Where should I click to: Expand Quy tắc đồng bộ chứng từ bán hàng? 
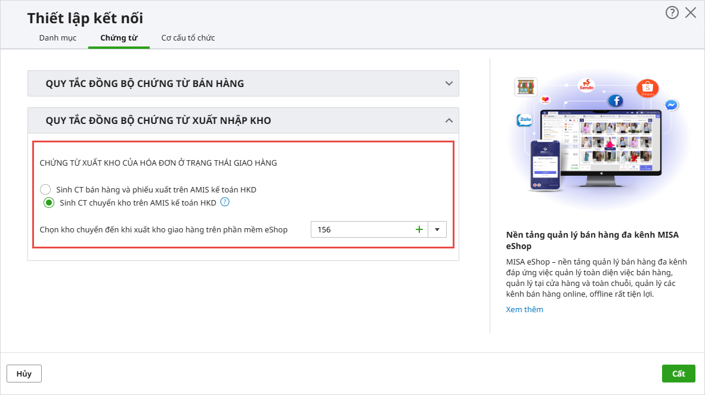pyautogui.click(x=449, y=83)
